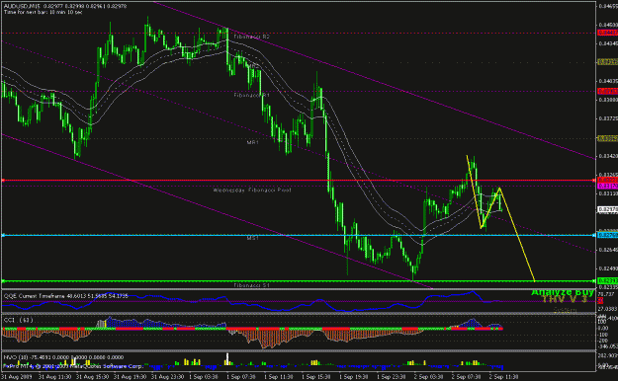
Task: Select the 'Fibonacci R1' level label
Action: [251, 95]
